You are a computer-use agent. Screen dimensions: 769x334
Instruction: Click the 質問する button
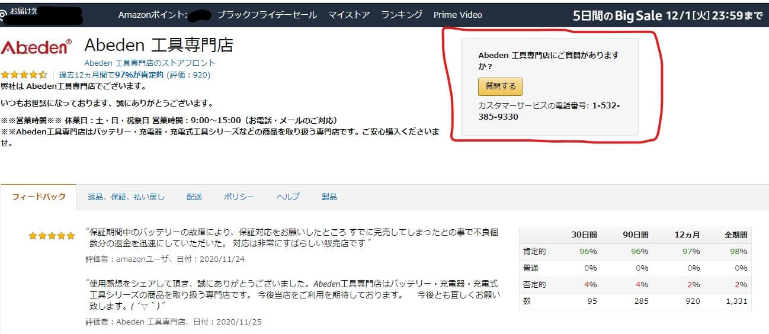[x=501, y=86]
